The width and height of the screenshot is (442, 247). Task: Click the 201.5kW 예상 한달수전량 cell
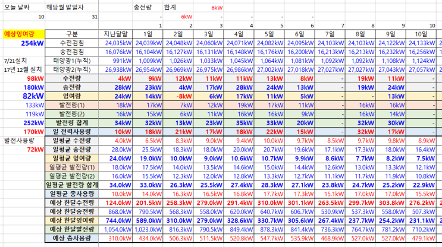[148, 202]
